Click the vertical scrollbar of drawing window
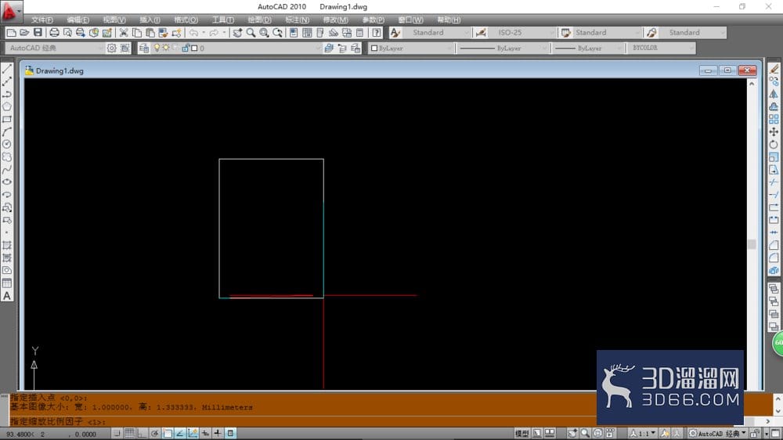This screenshot has height=440, width=783. click(x=752, y=235)
